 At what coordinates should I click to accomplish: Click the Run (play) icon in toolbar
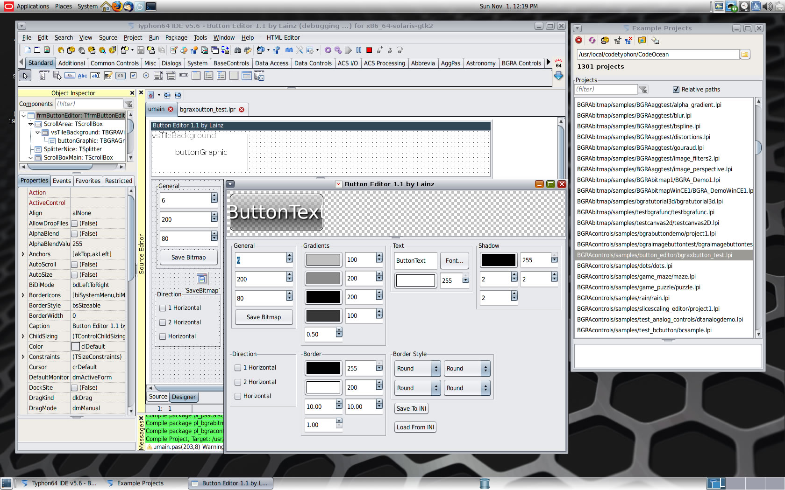click(349, 50)
